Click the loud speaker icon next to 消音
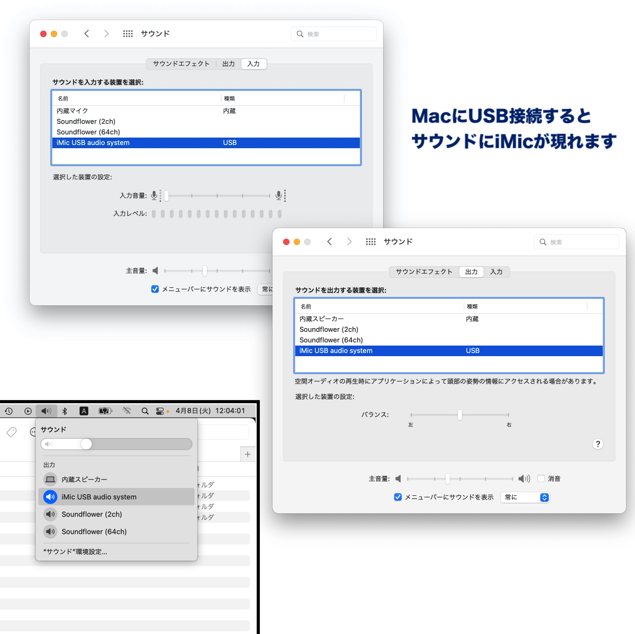This screenshot has width=635, height=634. pyautogui.click(x=524, y=478)
